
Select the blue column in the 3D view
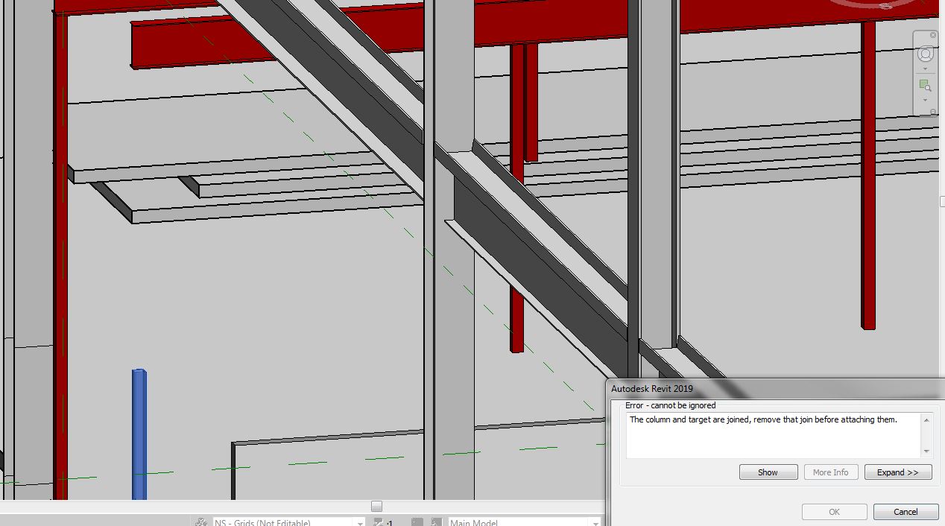coord(139,432)
